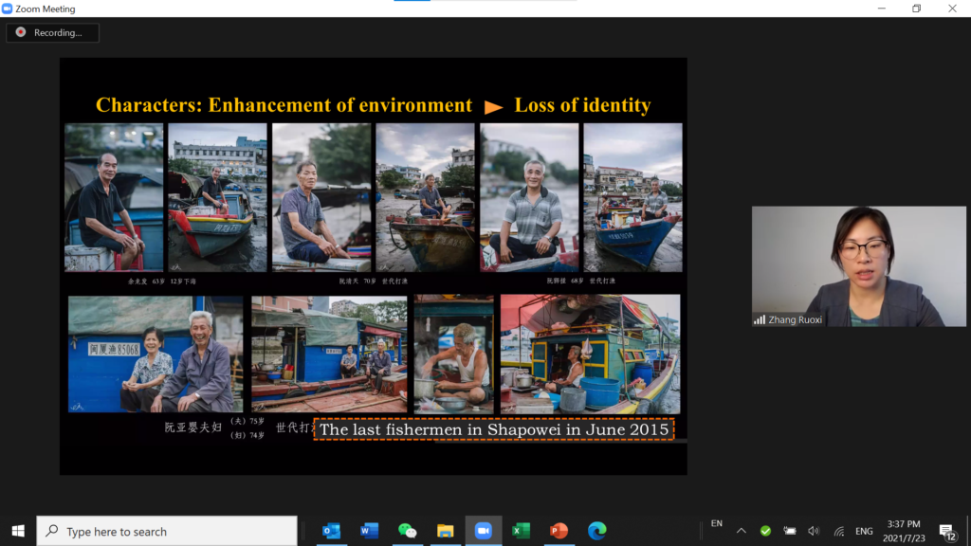The image size is (971, 546).
Task: Open the notification center with 12 alerts
Action: [946, 531]
